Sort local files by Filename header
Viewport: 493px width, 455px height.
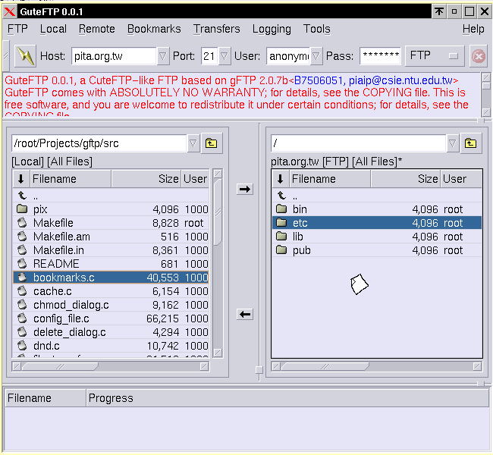click(71, 179)
